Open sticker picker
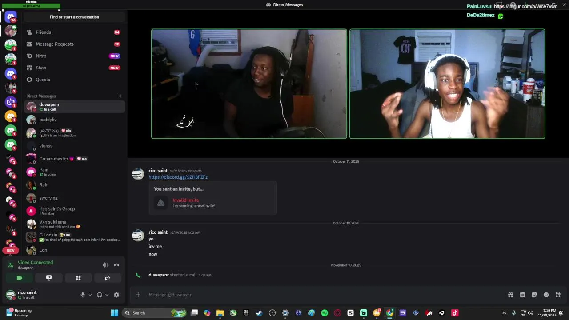Screen dimensions: 569x320 click(x=534, y=295)
